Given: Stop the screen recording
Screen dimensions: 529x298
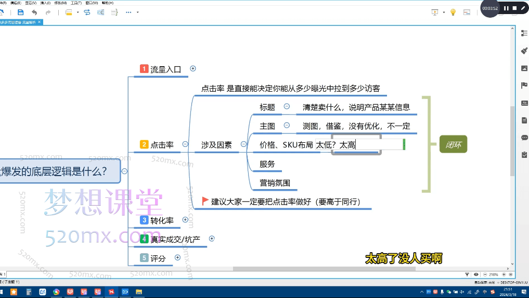Looking at the screenshot, I should click(x=514, y=8).
